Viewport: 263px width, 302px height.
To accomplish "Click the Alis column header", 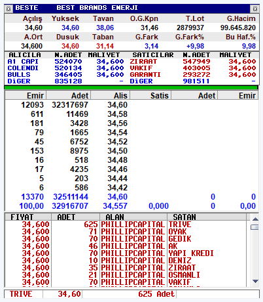I will tap(111, 96).
